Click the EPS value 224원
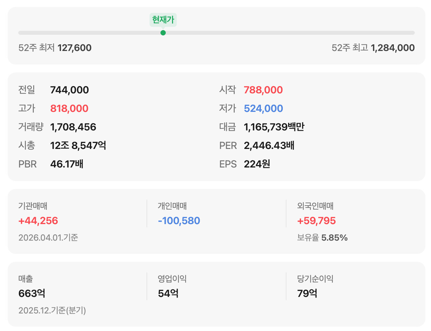This screenshot has height=331, width=431. [x=257, y=164]
